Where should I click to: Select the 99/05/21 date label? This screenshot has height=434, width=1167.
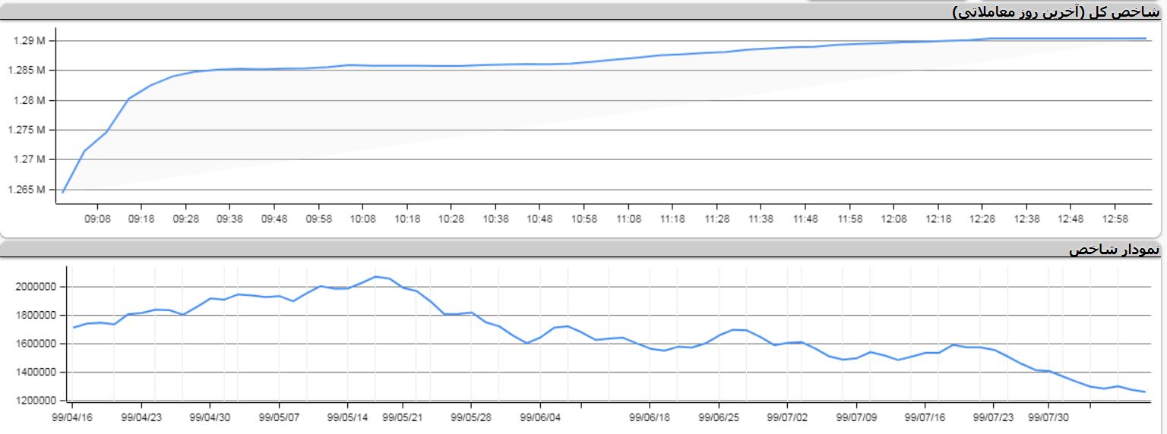coord(402,417)
